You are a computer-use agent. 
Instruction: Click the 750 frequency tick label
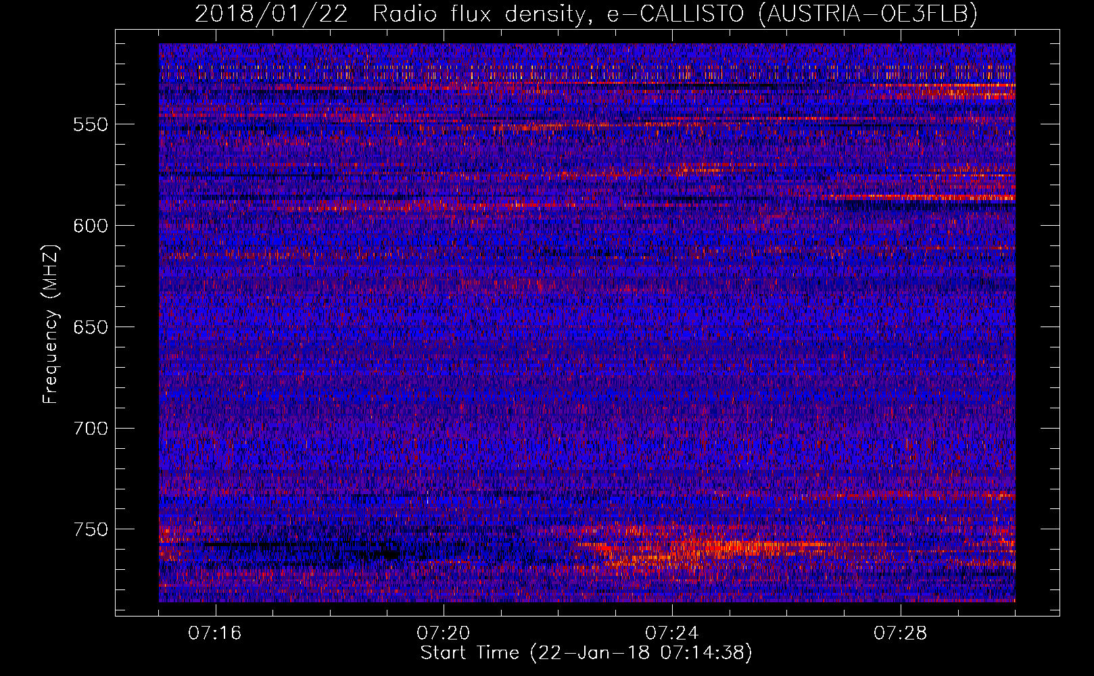(x=90, y=529)
